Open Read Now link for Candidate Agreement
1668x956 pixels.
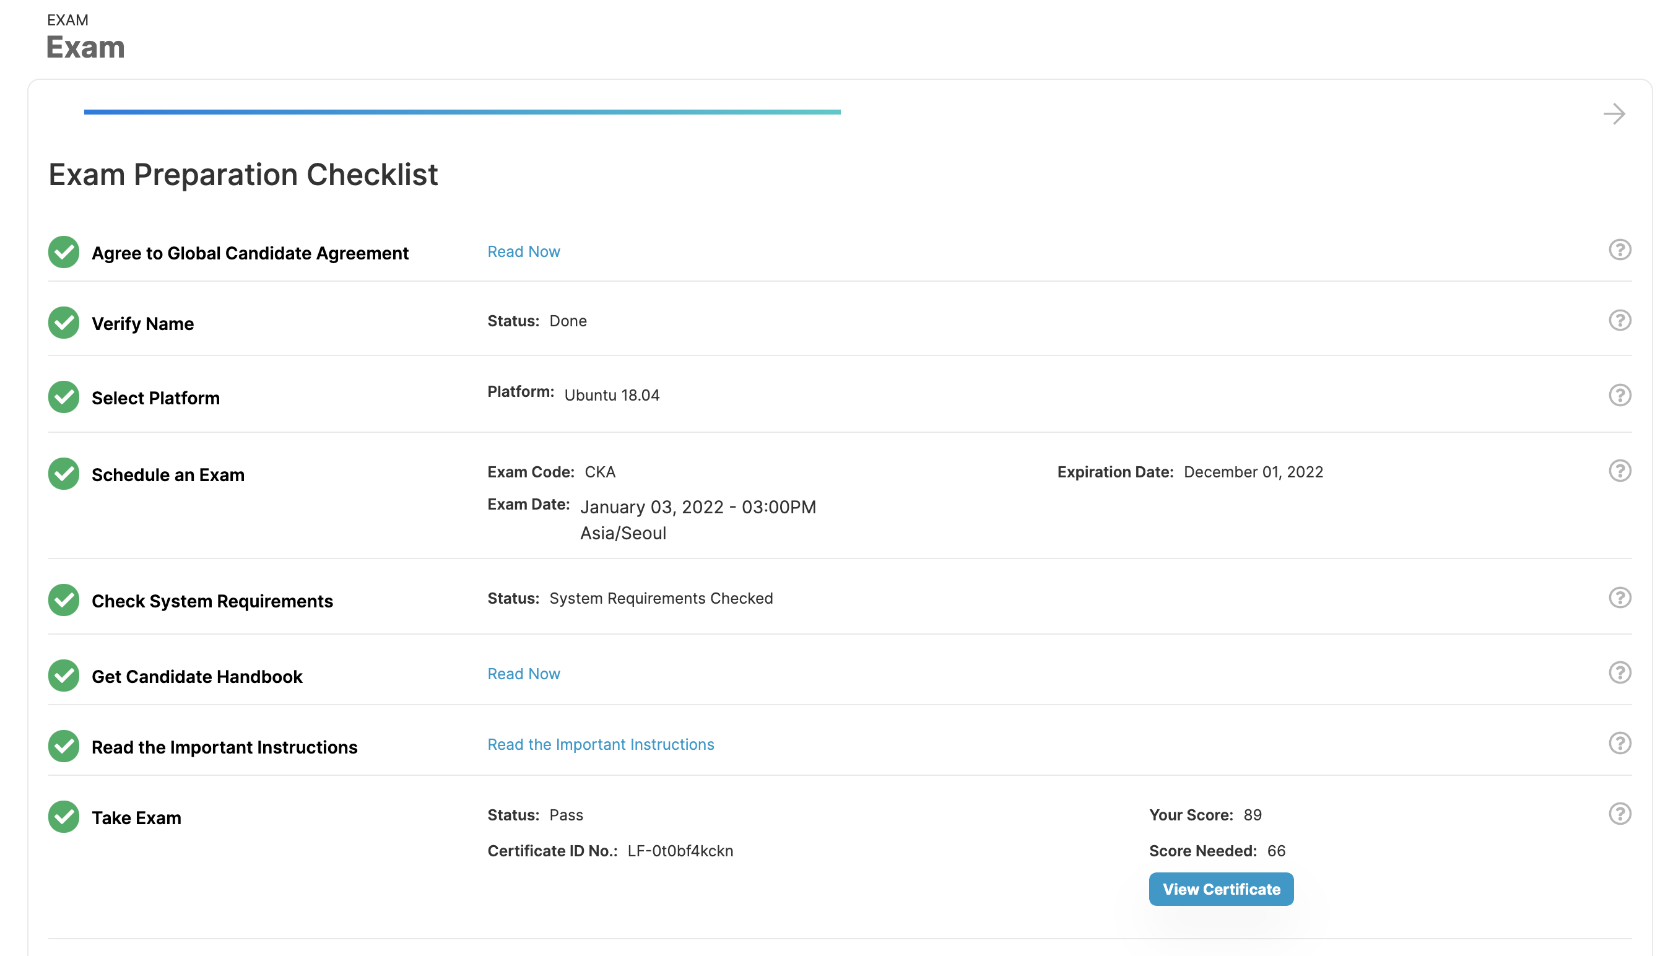[523, 251]
